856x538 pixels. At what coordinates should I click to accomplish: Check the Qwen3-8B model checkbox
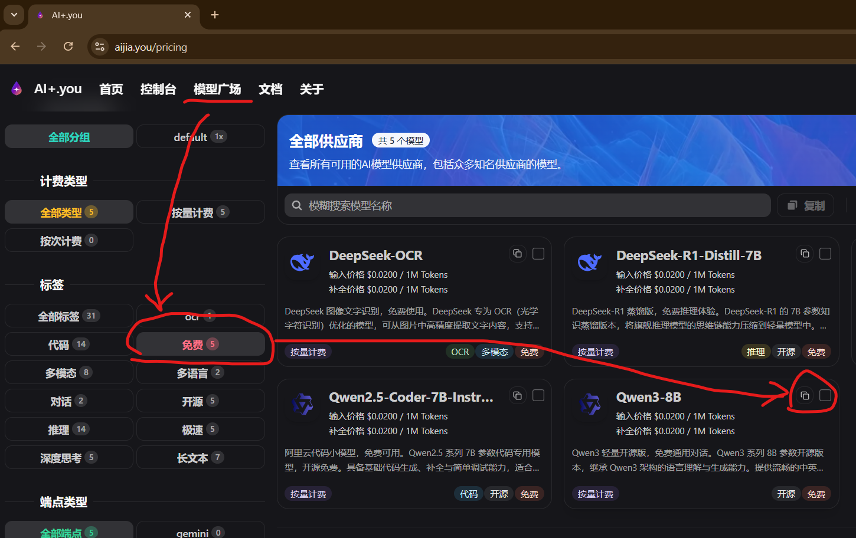825,395
